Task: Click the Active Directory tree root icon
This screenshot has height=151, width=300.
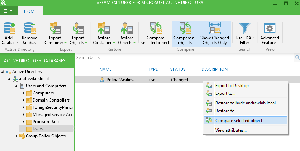Action: click(x=8, y=72)
